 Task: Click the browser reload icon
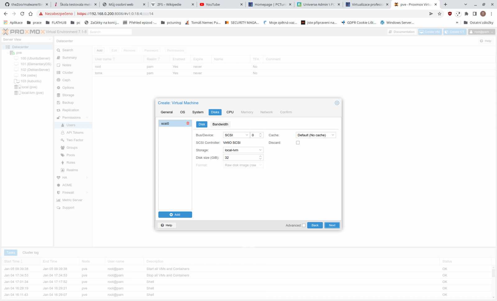22,14
